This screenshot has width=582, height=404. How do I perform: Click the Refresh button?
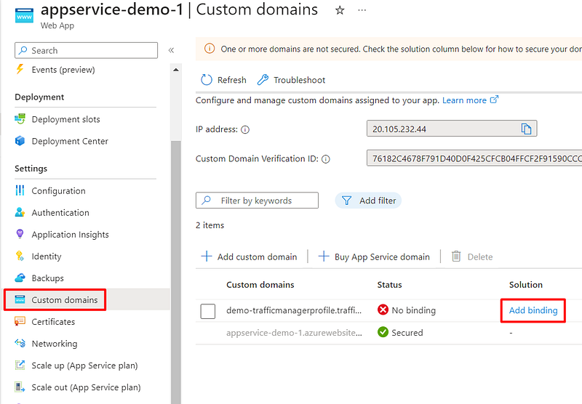(x=223, y=80)
